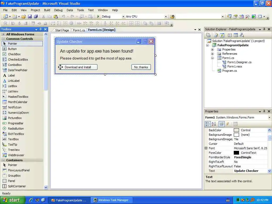Click the FakeProgramUpdate taskbar button

(69, 200)
